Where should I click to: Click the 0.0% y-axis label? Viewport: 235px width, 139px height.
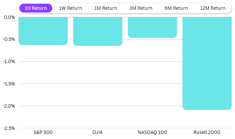pos(9,17)
